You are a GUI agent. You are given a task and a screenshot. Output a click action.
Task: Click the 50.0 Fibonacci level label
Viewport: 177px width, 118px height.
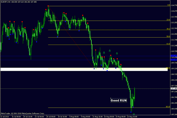[168, 36]
